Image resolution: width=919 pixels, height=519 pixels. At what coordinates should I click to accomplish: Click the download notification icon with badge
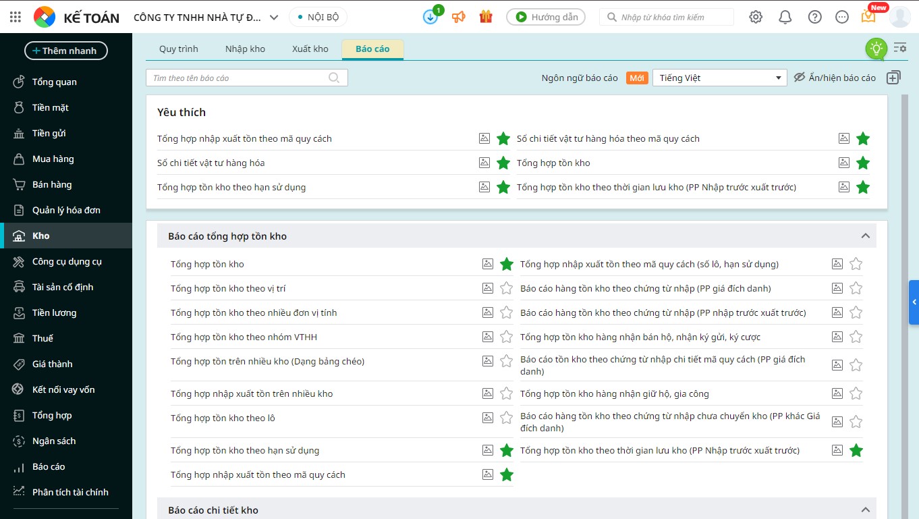[431, 16]
